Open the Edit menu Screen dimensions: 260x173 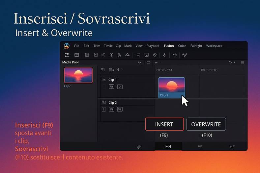click(x=86, y=46)
